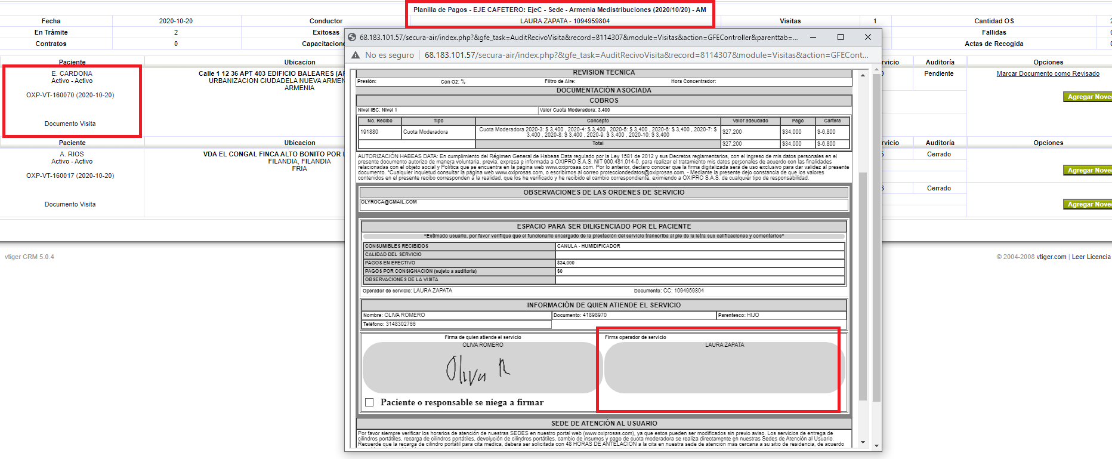Open order OXP-VT-160017 link
Screen dimensions: 1112x459
pyautogui.click(x=70, y=175)
